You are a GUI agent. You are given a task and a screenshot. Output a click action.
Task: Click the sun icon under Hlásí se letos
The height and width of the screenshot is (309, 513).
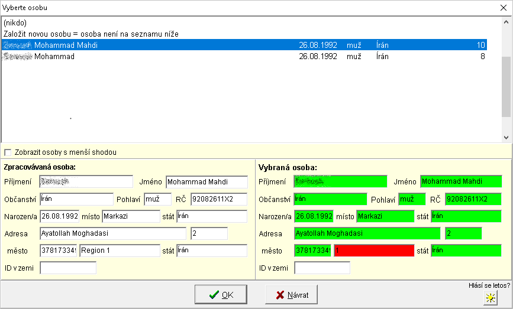(490, 298)
